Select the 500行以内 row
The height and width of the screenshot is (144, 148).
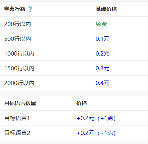click(x=74, y=39)
